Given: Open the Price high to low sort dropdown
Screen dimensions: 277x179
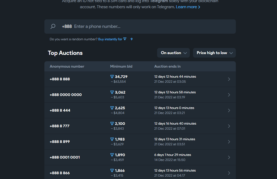Looking at the screenshot, I should [214, 53].
